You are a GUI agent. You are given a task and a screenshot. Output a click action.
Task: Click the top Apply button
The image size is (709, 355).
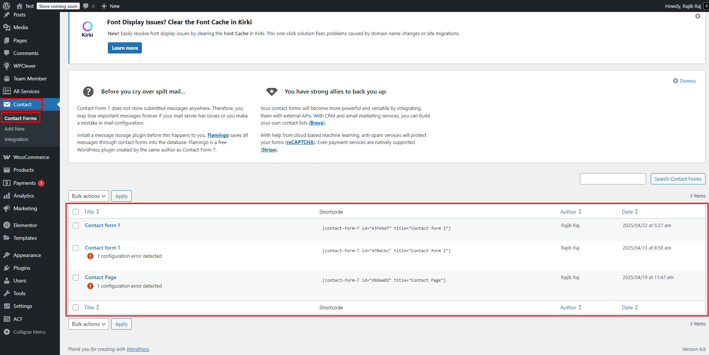tap(121, 196)
